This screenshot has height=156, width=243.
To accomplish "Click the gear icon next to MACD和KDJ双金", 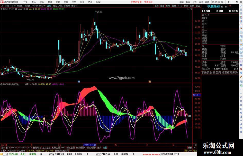I will coord(1,84).
